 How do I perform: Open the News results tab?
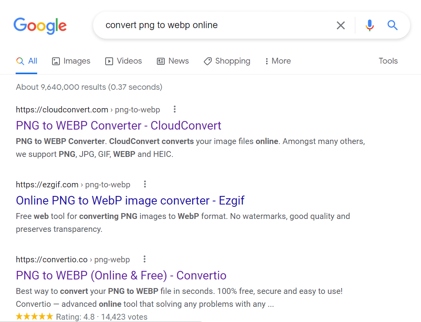tap(173, 61)
